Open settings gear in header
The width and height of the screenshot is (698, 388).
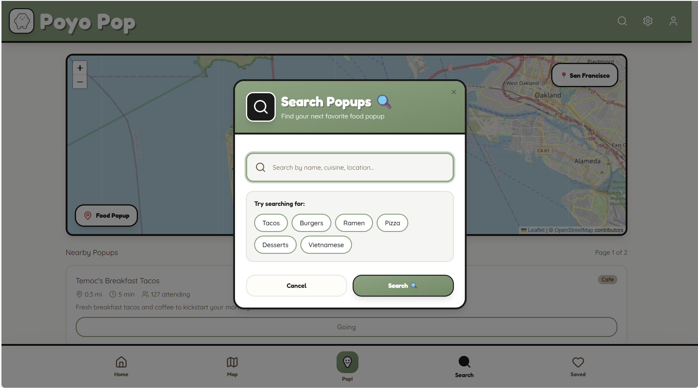tap(648, 21)
